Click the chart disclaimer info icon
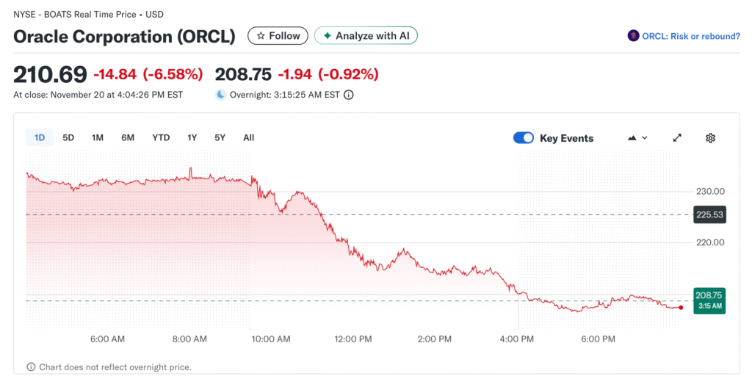This screenshot has height=379, width=752. coord(31,367)
